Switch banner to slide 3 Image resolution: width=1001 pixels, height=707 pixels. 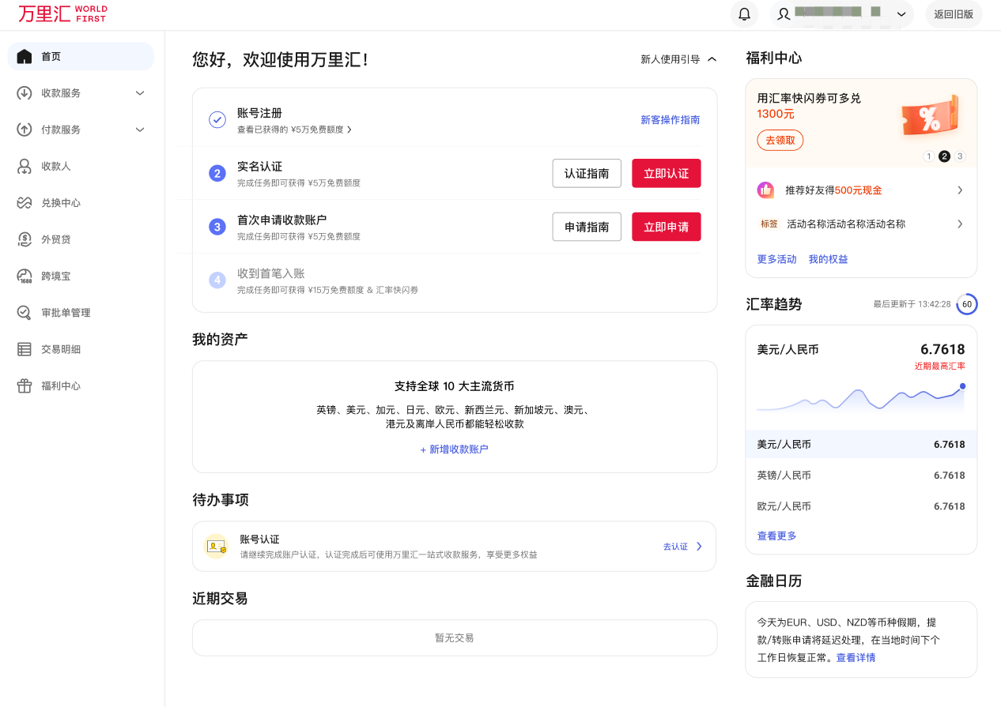tap(960, 156)
